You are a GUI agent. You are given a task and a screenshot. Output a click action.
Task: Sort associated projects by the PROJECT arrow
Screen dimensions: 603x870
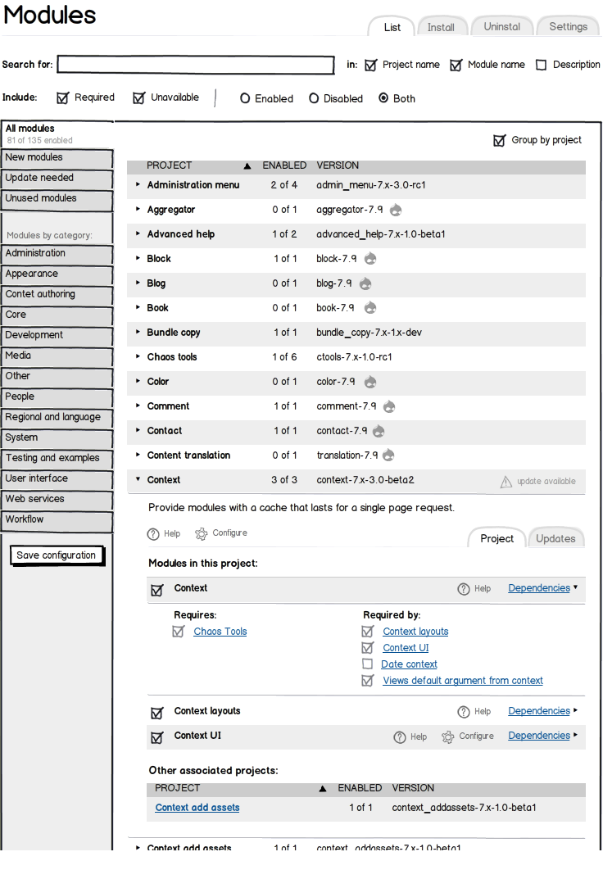point(322,788)
